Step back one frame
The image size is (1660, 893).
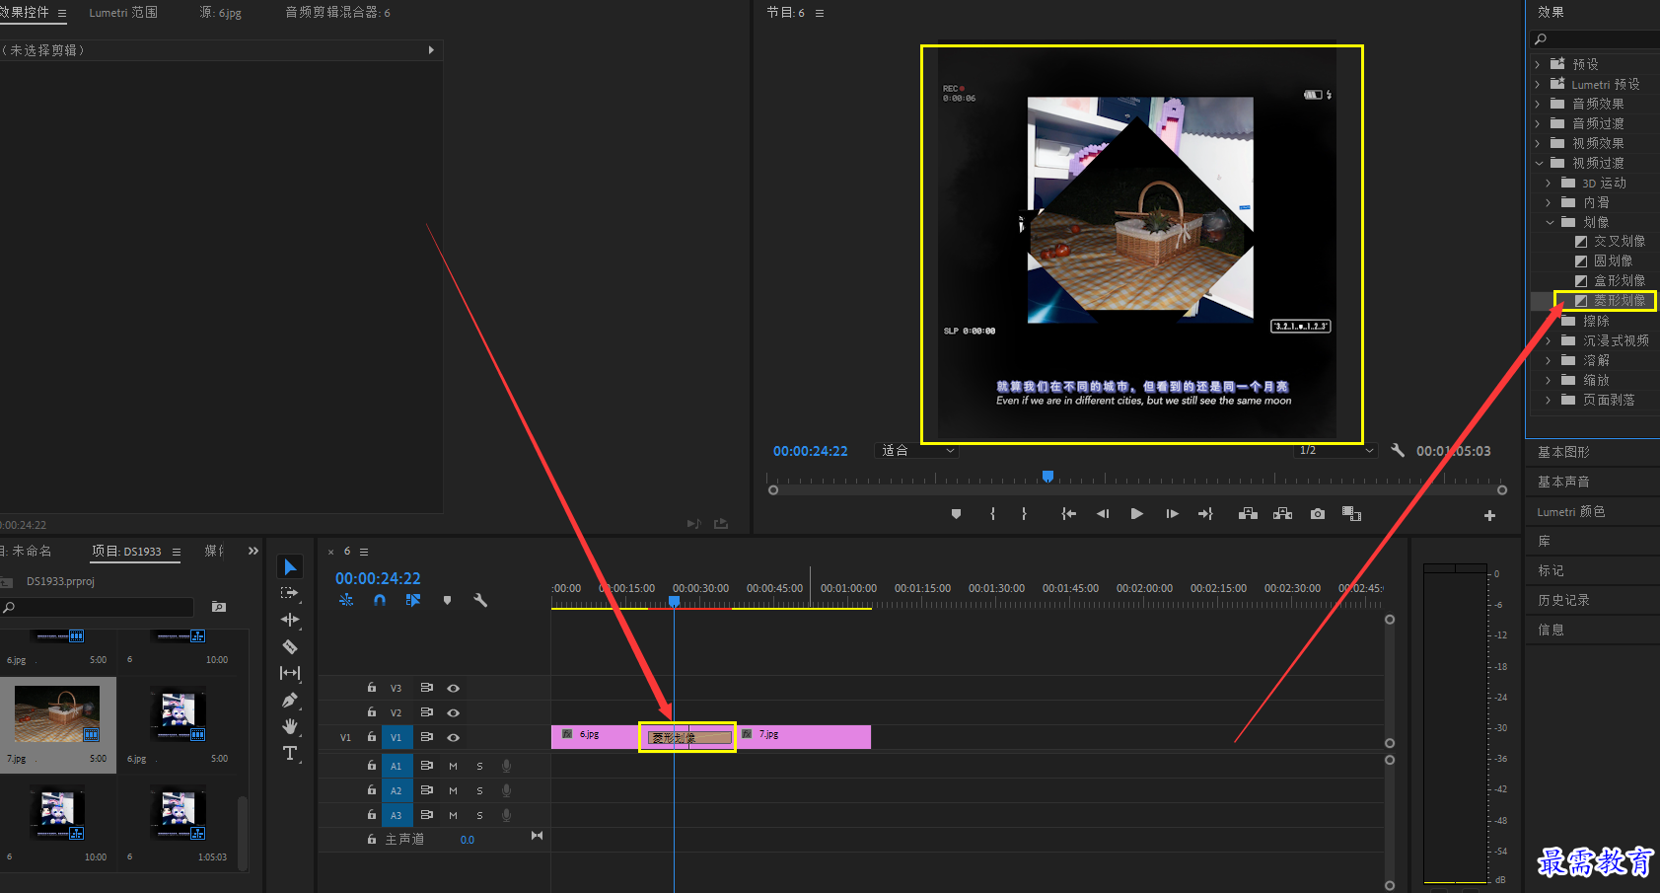click(1103, 514)
